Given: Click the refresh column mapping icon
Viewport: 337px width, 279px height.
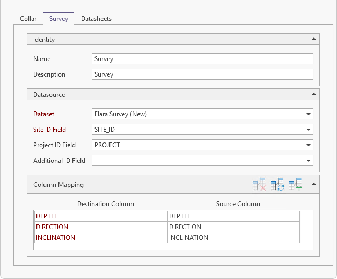Looking at the screenshot, I should (x=277, y=185).
